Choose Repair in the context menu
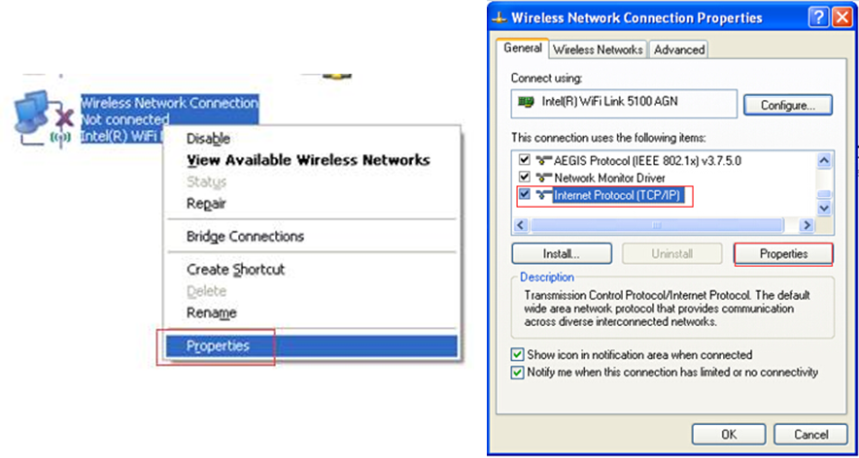 click(207, 204)
